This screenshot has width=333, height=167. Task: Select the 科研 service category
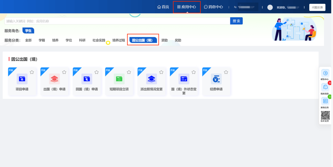(82, 40)
